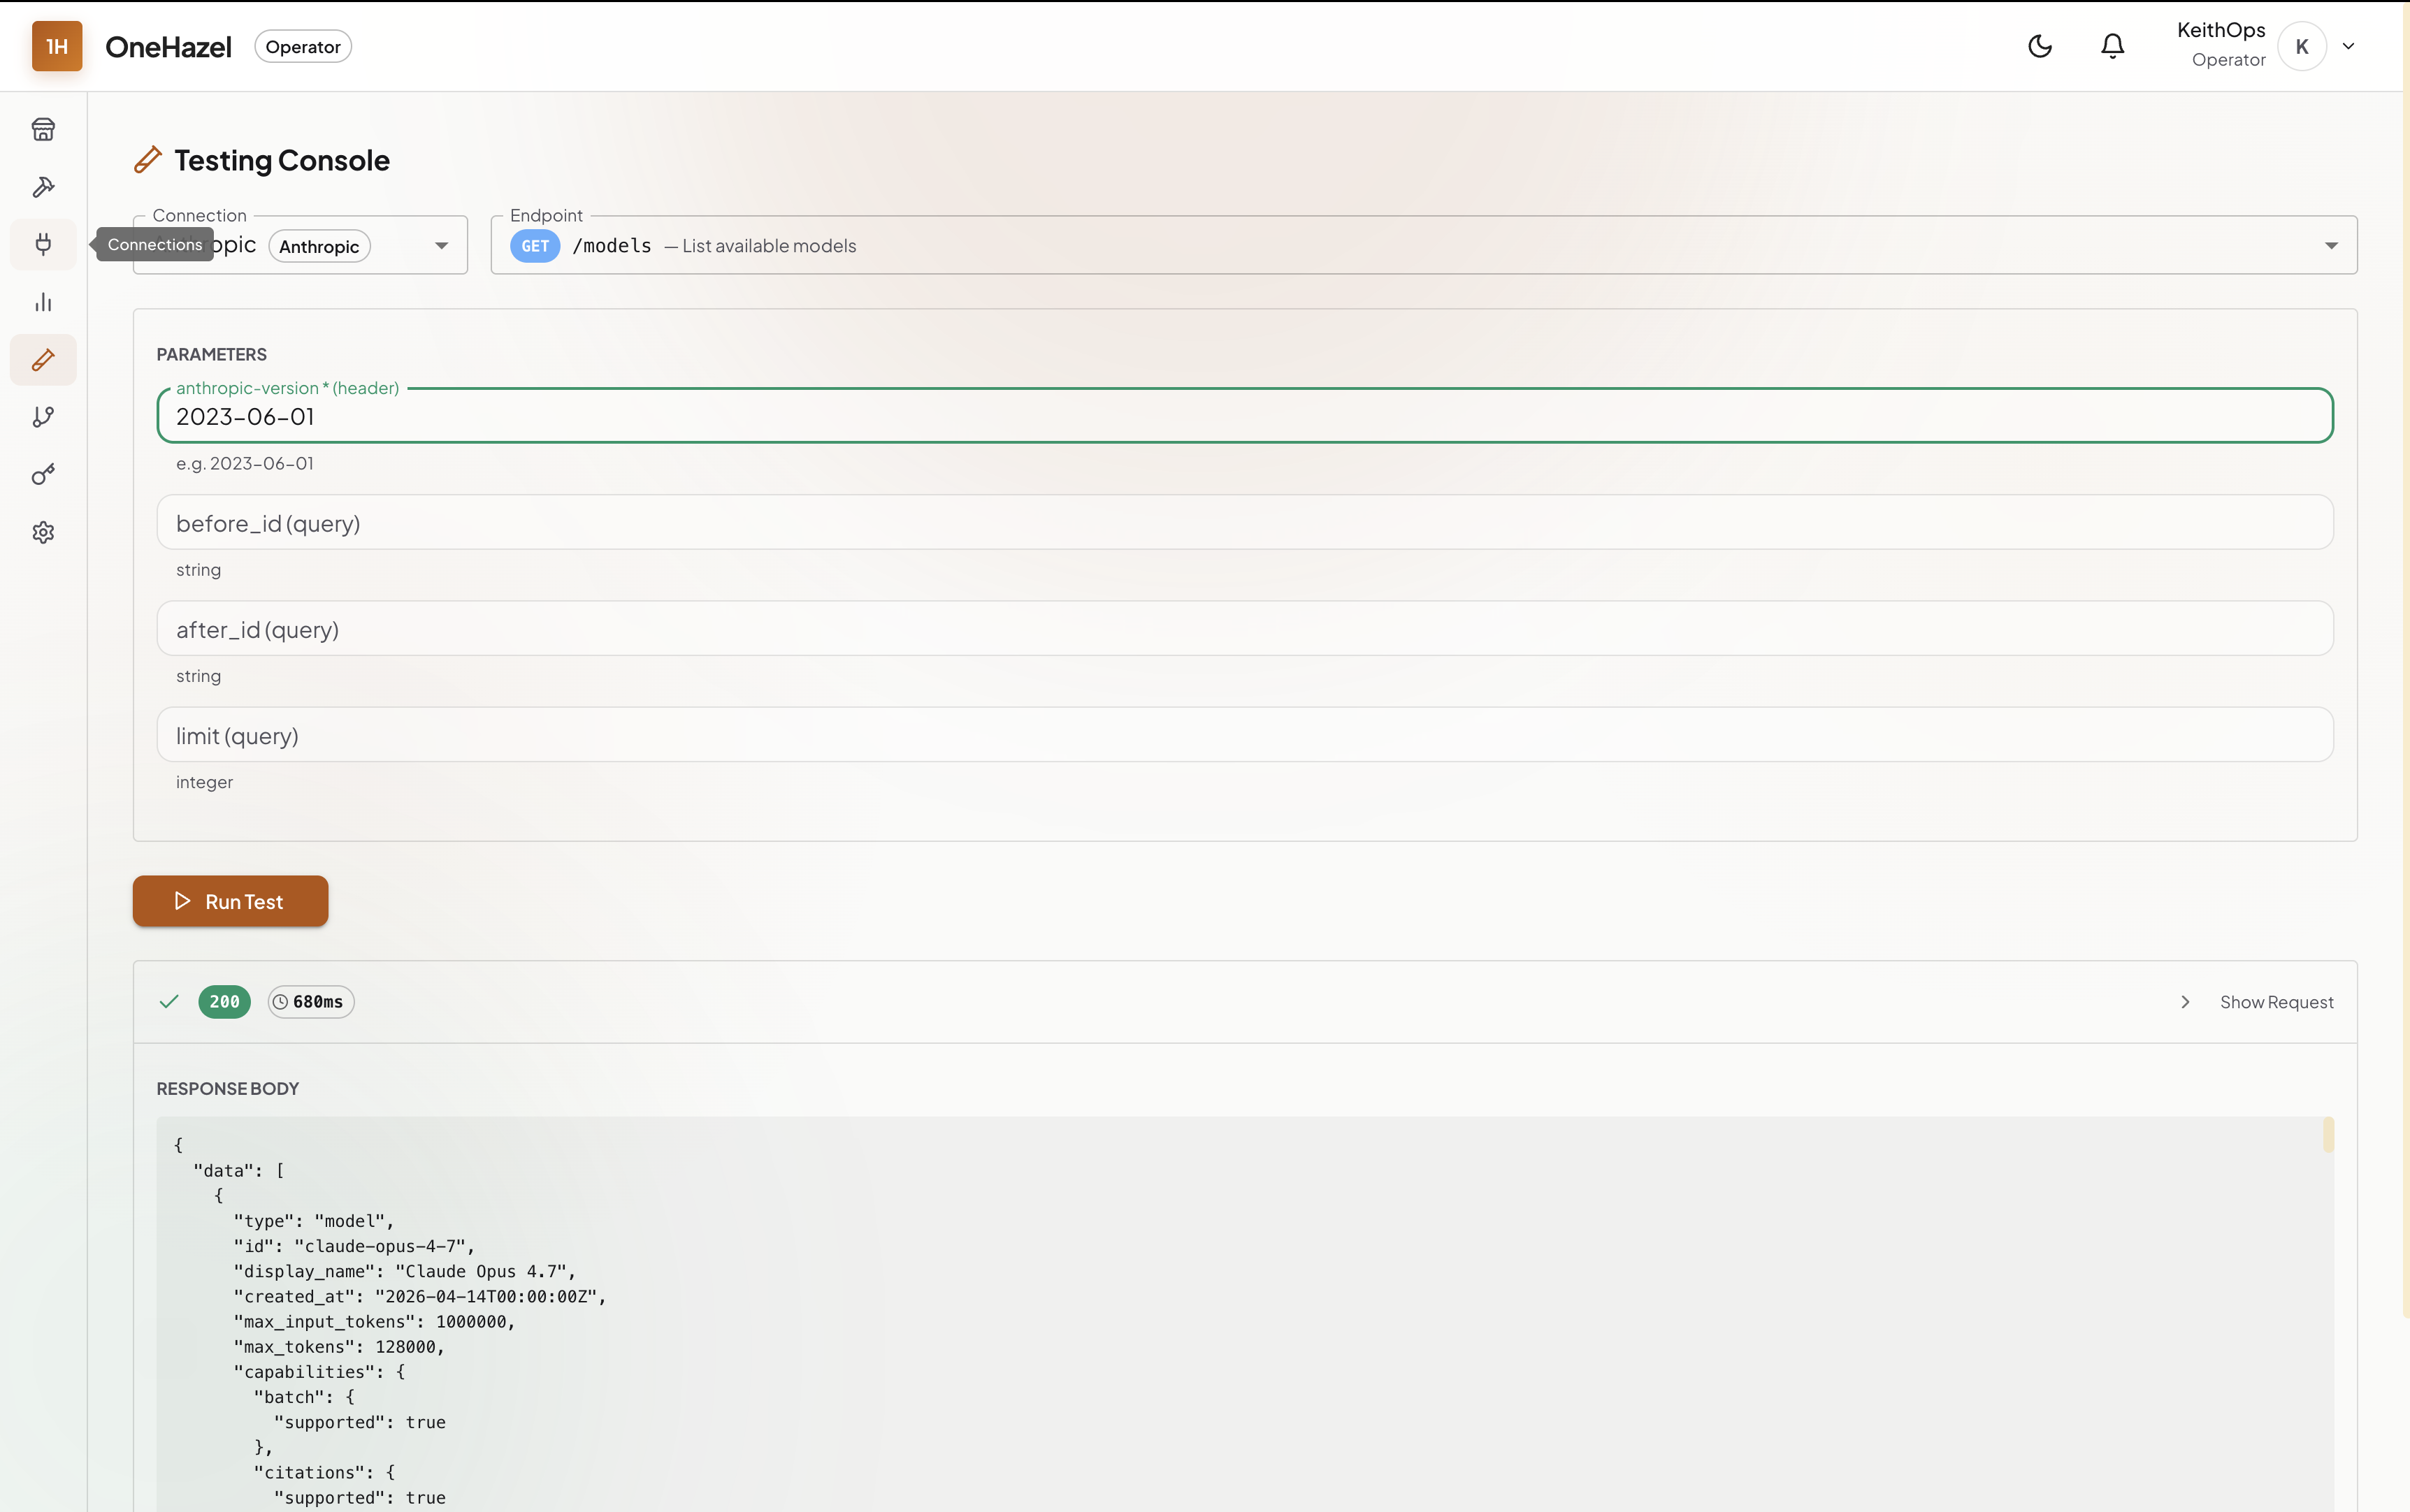Open the API keys sidebar icon

43,475
